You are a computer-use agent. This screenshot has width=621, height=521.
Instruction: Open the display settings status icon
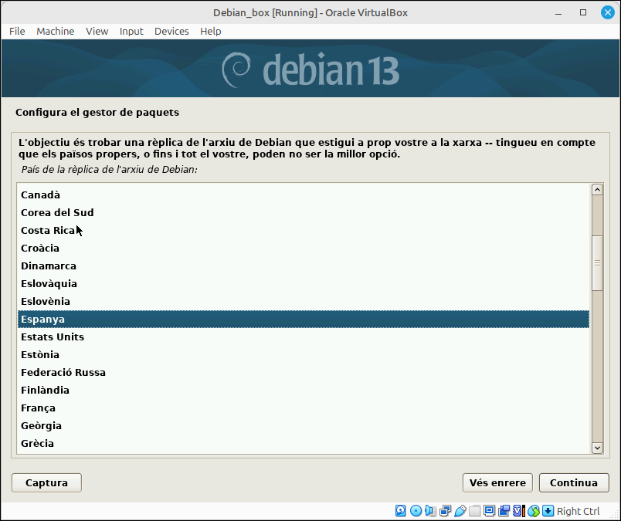pyautogui.click(x=489, y=511)
